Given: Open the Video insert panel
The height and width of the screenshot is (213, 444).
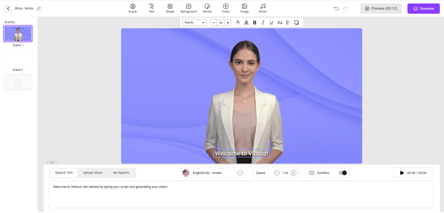Looking at the screenshot, I should [x=226, y=8].
